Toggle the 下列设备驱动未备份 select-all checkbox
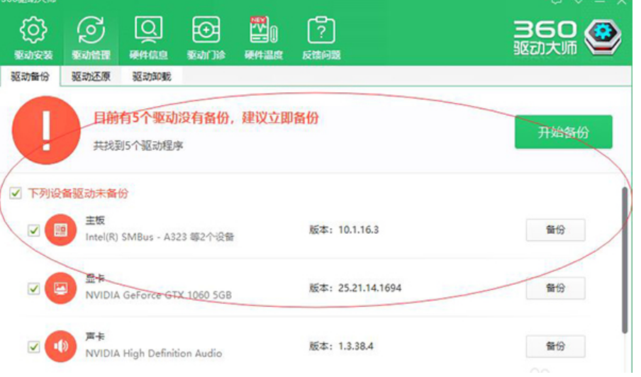The width and height of the screenshot is (641, 377). [x=16, y=193]
